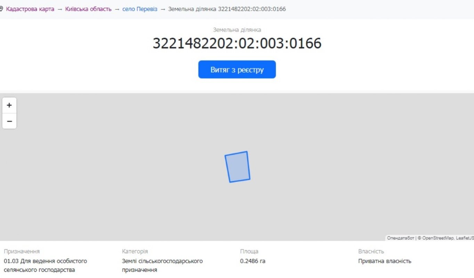Select the blue land parcel polygon
This screenshot has height=278, width=474.
pyautogui.click(x=238, y=167)
